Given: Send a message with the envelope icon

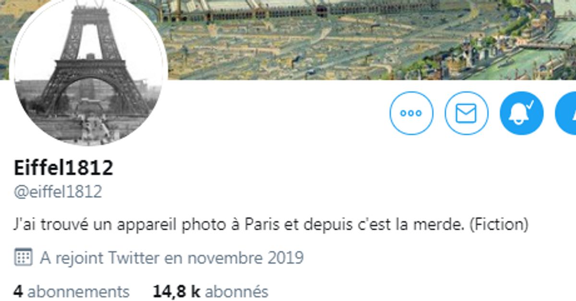Looking at the screenshot, I should [467, 113].
